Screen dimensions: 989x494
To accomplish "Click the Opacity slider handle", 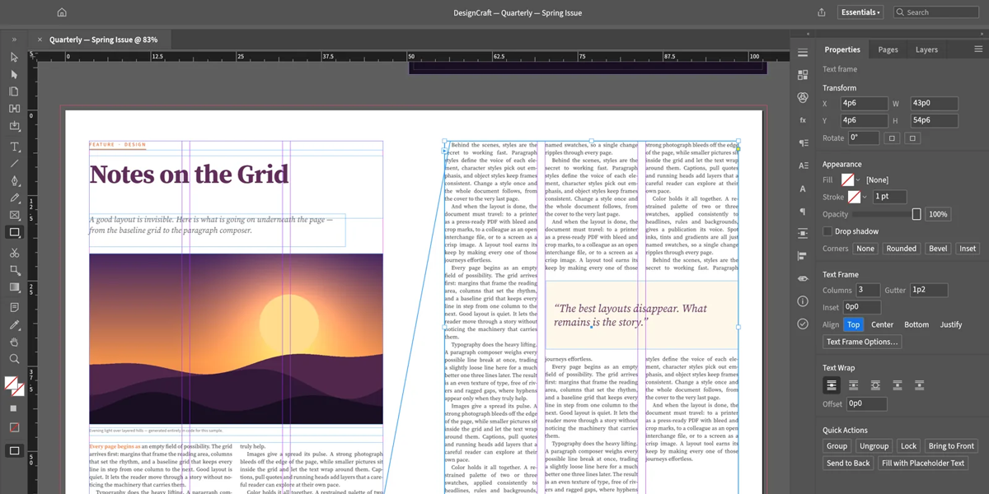I will (x=916, y=214).
